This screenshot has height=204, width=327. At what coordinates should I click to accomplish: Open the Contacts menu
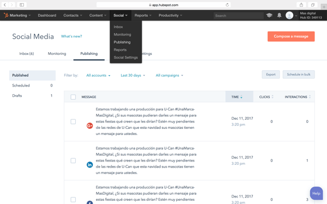coord(73,15)
